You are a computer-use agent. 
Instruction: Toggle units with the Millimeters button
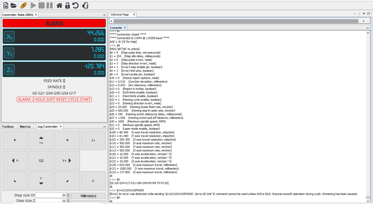coord(88,196)
